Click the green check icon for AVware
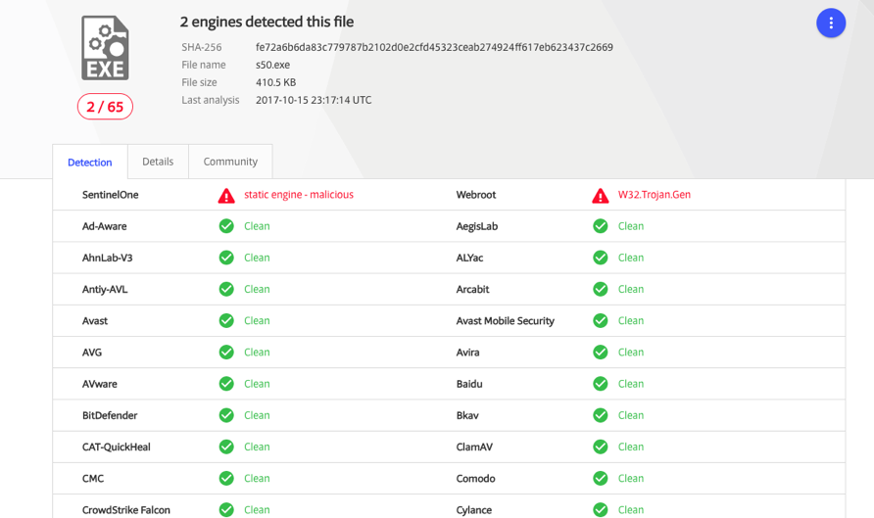This screenshot has height=518, width=874. pyautogui.click(x=226, y=384)
